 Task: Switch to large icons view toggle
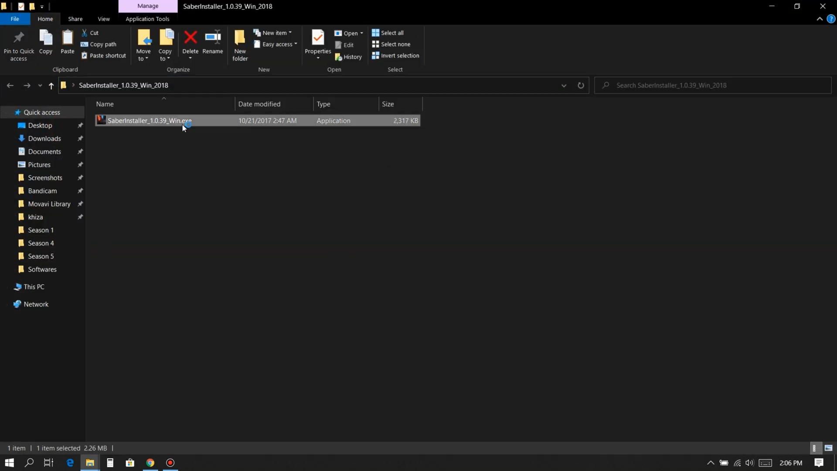click(828, 448)
